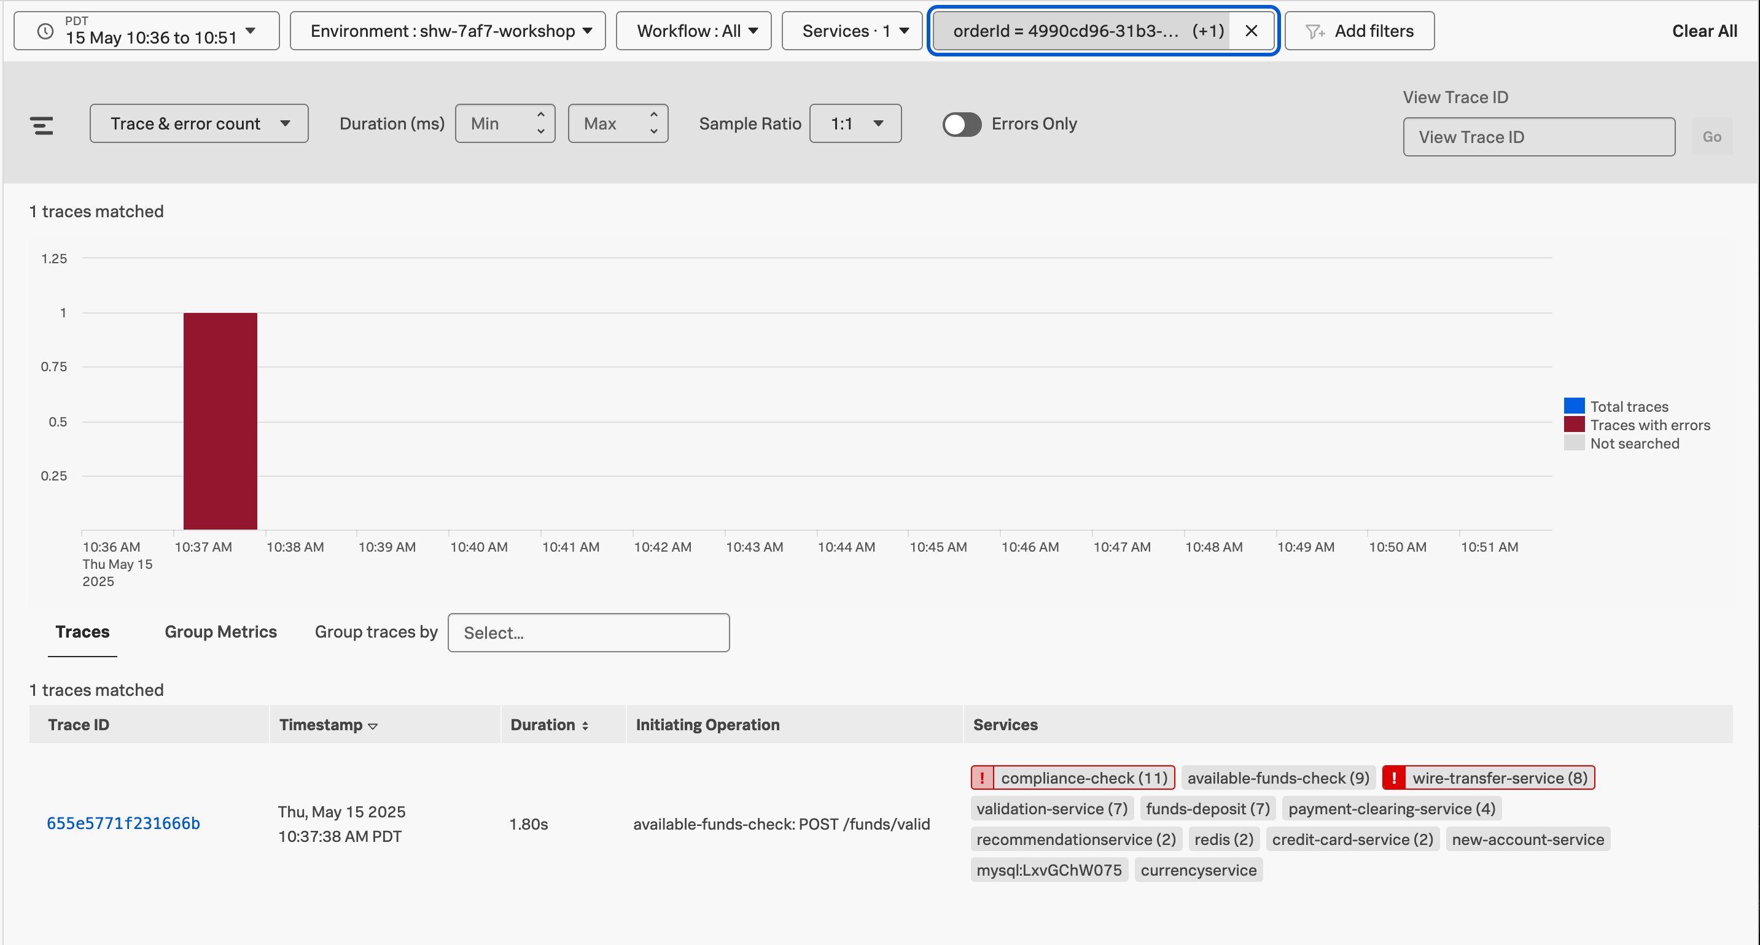The height and width of the screenshot is (945, 1760).
Task: Click wire-transfer-service error exclamation icon
Action: (1394, 777)
